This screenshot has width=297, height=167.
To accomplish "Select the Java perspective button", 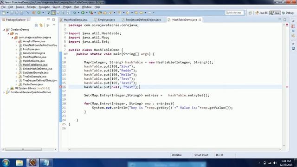I will point(275,13).
